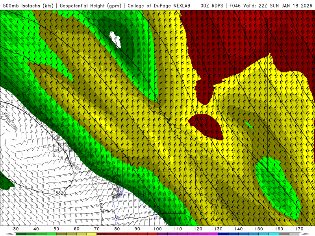This screenshot has height=236, width=315.
Task: Click the '80' value on the color scale
Action: [117, 229]
